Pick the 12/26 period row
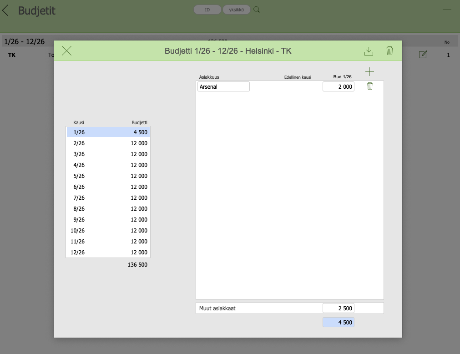 (x=108, y=253)
